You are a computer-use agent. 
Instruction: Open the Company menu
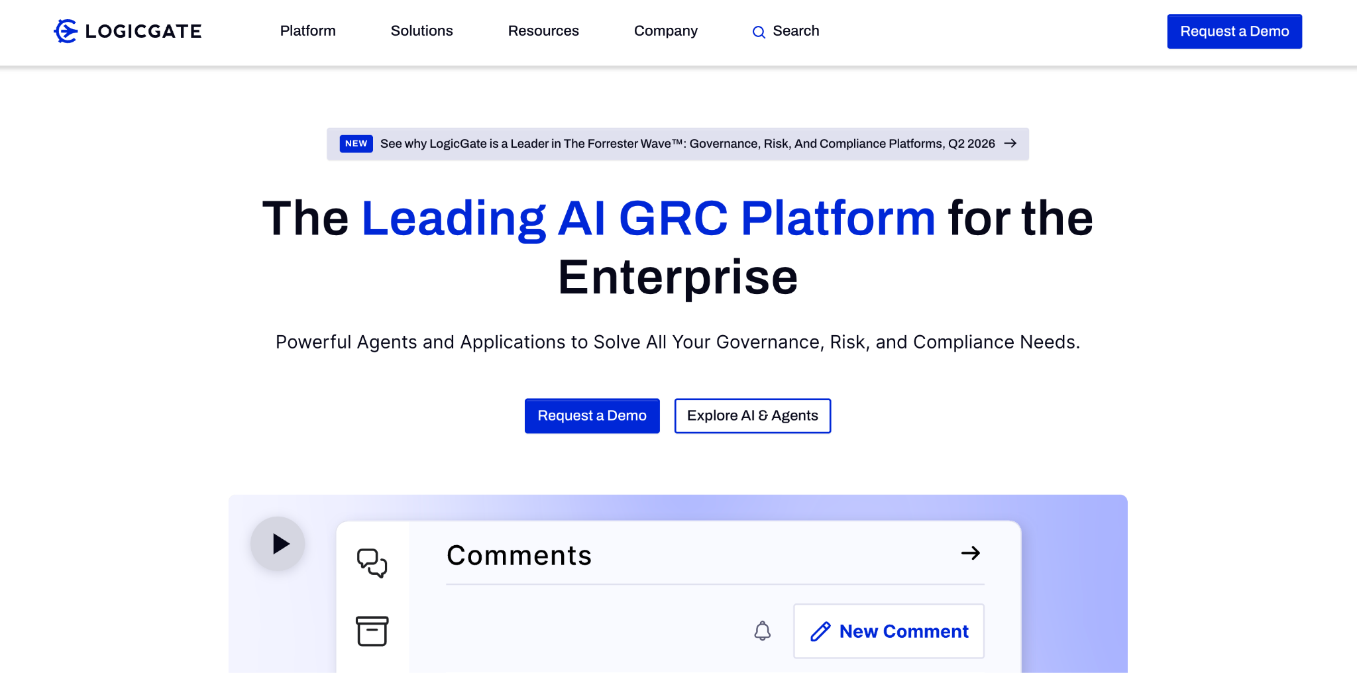[665, 31]
